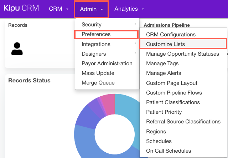
Task: Open the Merge Queue
Action: click(x=98, y=83)
